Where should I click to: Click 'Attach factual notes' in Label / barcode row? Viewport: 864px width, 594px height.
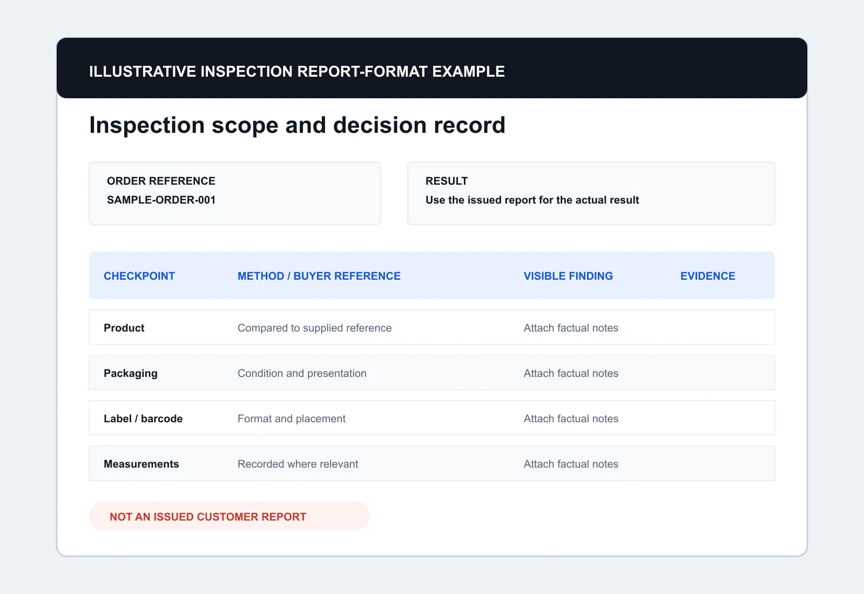click(571, 418)
